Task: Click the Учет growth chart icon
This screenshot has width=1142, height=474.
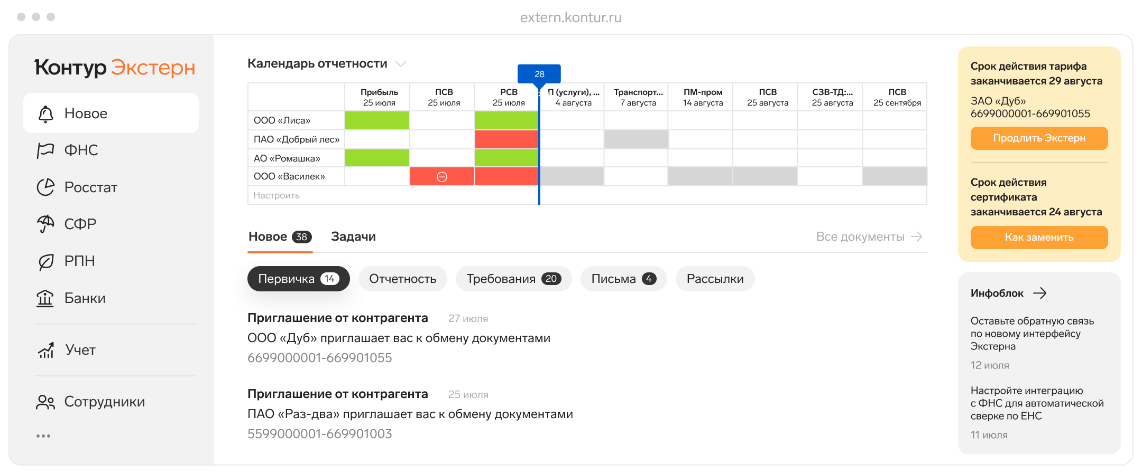Action: tap(46, 350)
